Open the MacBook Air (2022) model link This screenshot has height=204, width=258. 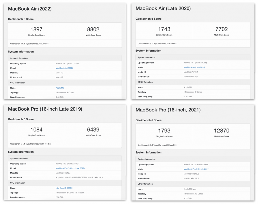point(64,68)
